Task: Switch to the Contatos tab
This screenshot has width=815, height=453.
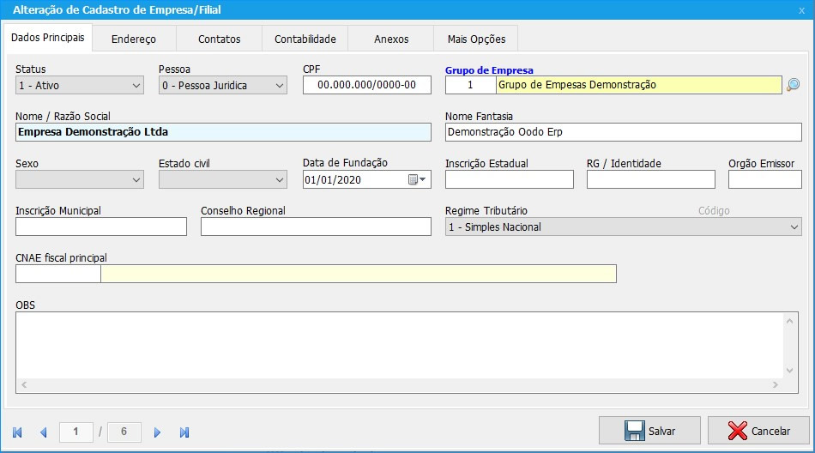Action: [220, 39]
